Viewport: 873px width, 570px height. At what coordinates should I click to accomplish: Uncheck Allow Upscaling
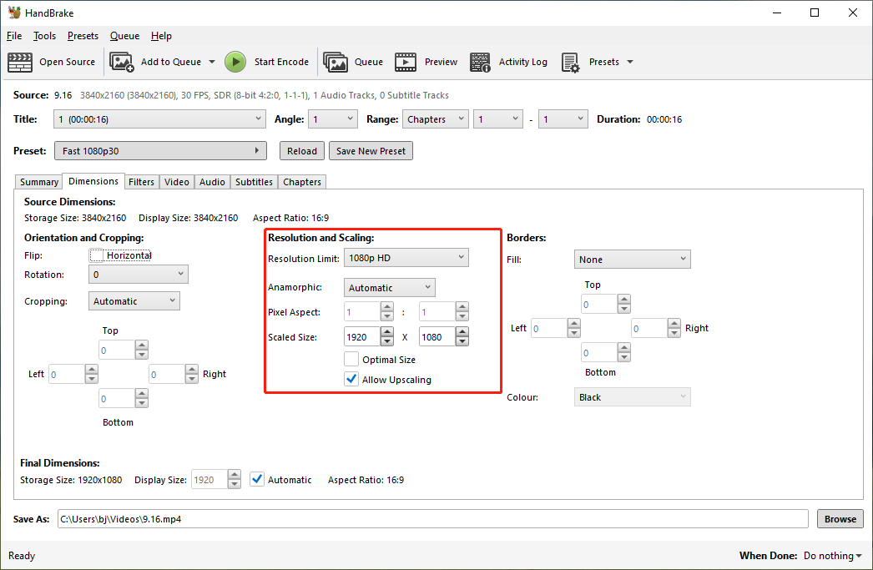pyautogui.click(x=351, y=379)
